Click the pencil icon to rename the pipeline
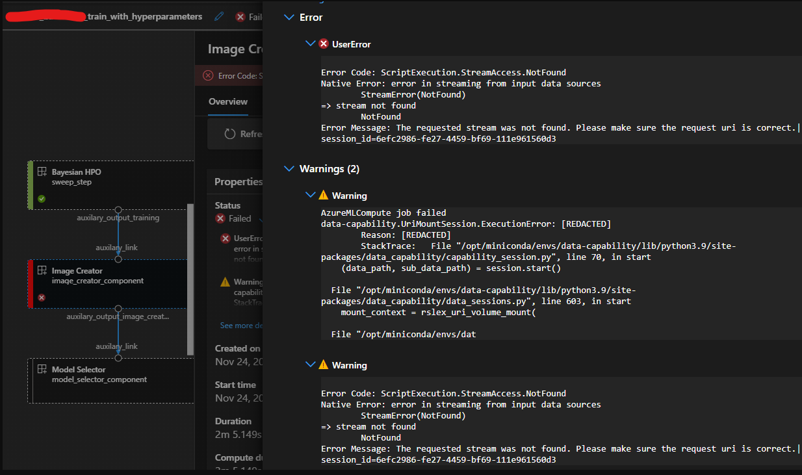 219,16
